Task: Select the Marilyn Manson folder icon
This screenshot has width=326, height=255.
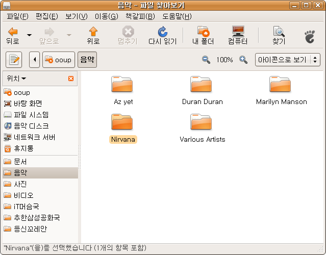Action: pos(280,84)
